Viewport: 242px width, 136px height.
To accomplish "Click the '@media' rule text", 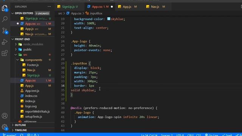I will coord(76,108).
